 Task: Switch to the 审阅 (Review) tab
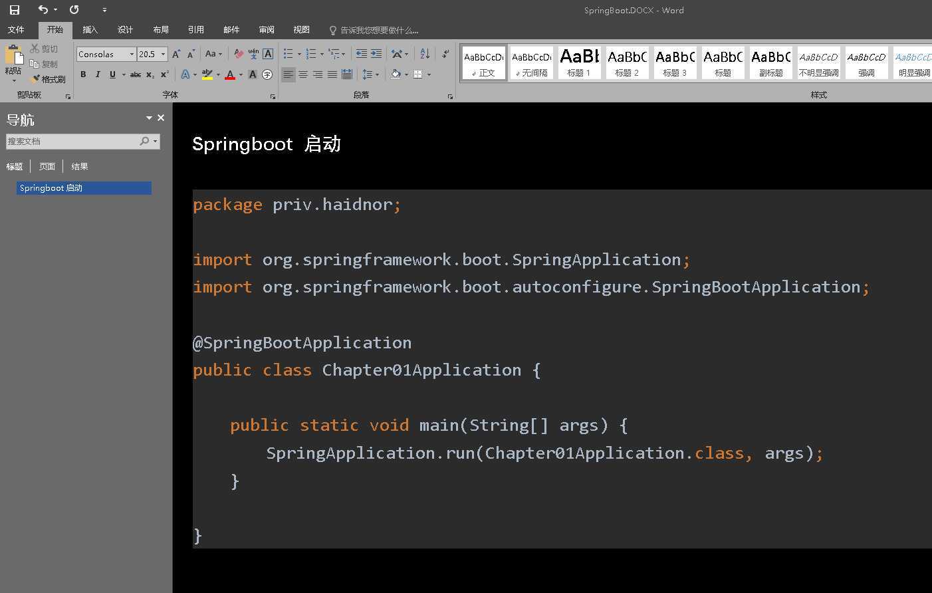pyautogui.click(x=267, y=30)
